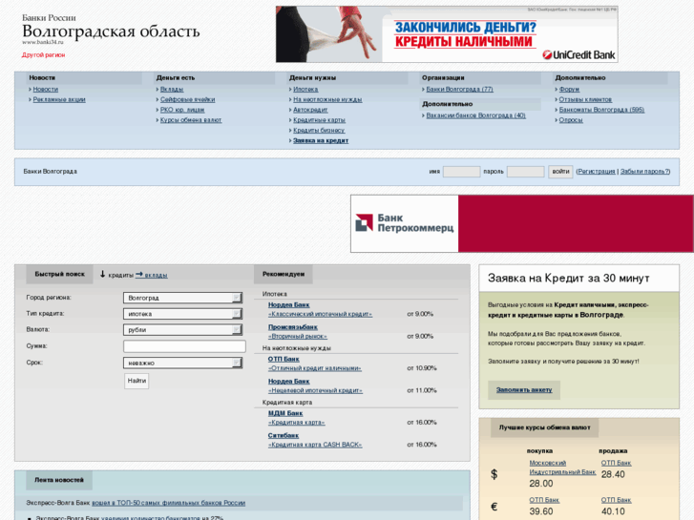Open the Опросы link
The width and height of the screenshot is (694, 520).
[571, 120]
